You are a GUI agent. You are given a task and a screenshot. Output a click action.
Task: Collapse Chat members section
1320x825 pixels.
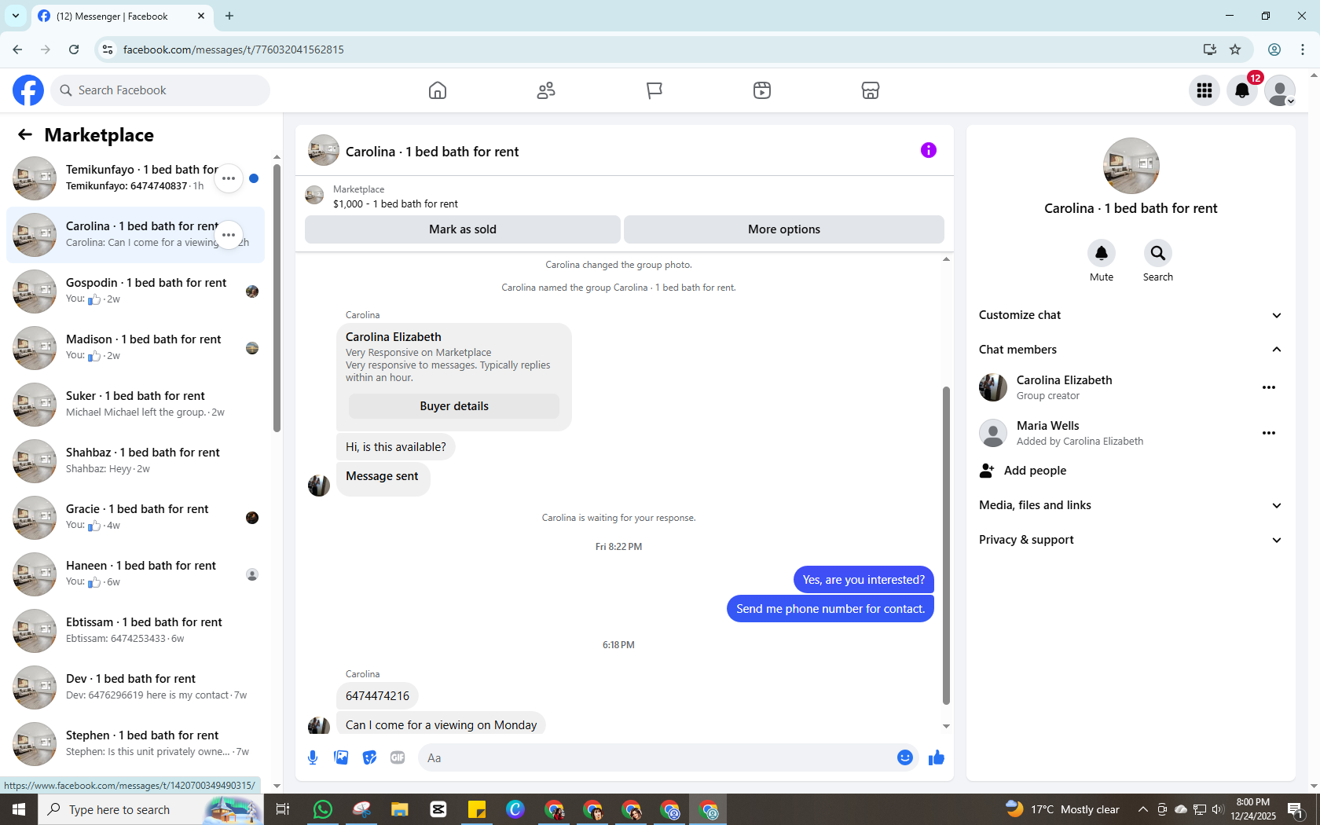coord(1131,350)
